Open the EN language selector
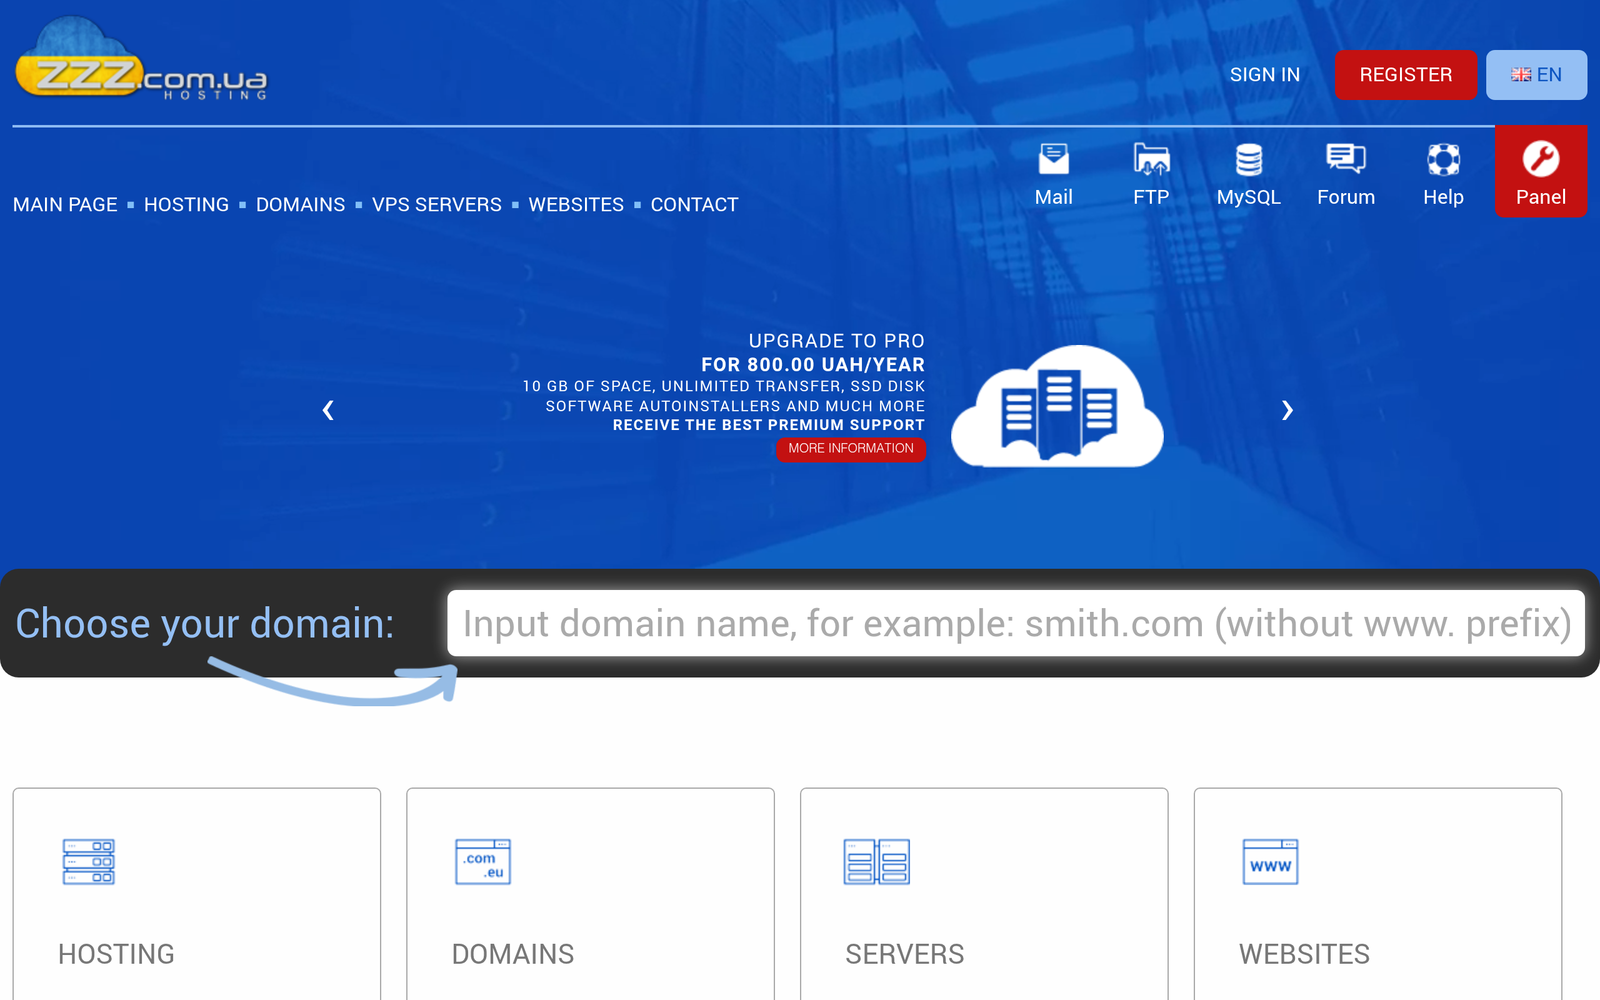The image size is (1600, 1000). pos(1536,75)
